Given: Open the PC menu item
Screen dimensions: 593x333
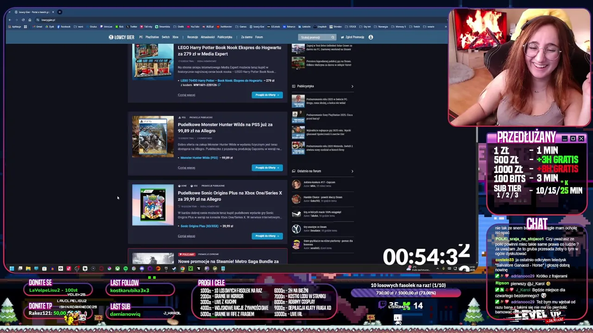Looking at the screenshot, I should (141, 37).
